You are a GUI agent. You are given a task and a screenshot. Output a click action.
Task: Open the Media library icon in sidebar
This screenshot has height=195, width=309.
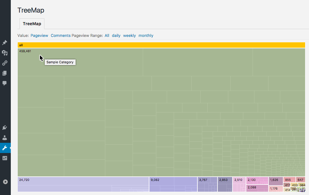click(x=4, y=53)
